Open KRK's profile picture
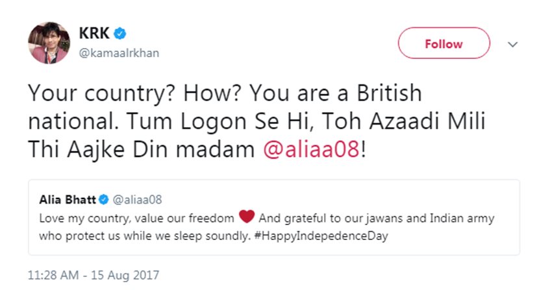 click(48, 43)
